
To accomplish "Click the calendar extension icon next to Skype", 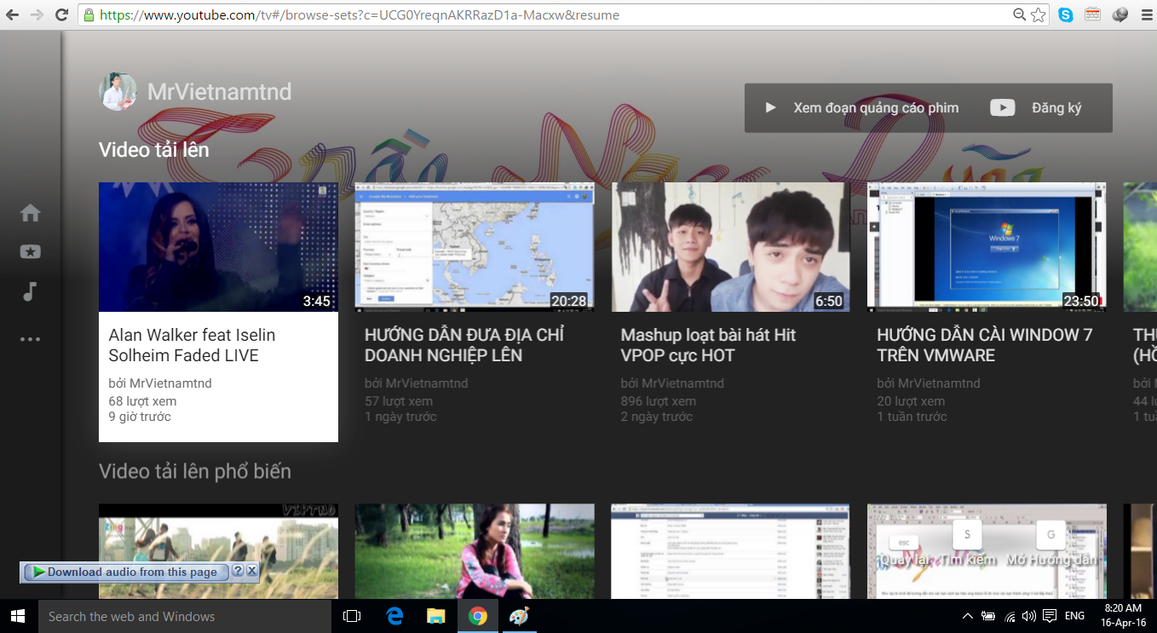I will click(x=1092, y=14).
